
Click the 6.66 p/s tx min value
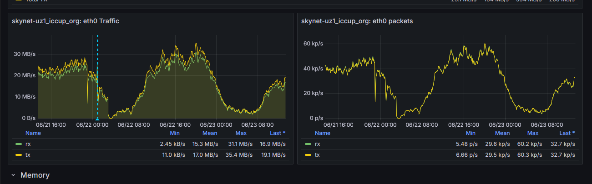[x=466, y=155]
